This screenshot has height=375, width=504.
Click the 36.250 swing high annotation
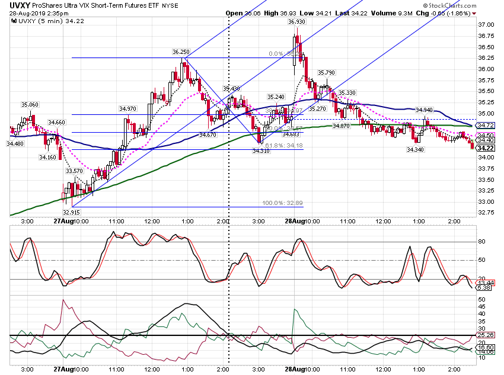coord(181,52)
